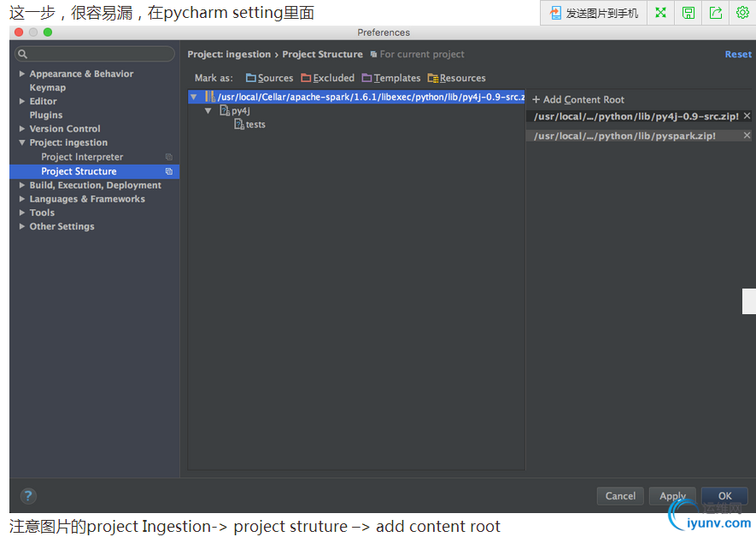Image resolution: width=756 pixels, height=537 pixels.
Task: Select Project Structure settings page
Action: click(x=95, y=172)
